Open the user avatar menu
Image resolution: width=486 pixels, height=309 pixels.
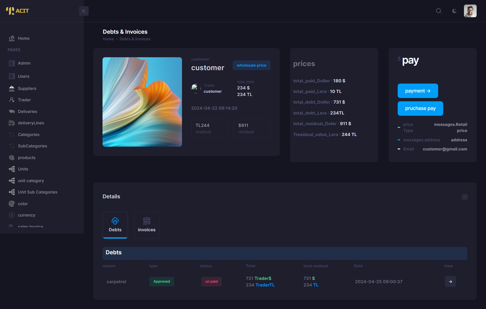(470, 11)
